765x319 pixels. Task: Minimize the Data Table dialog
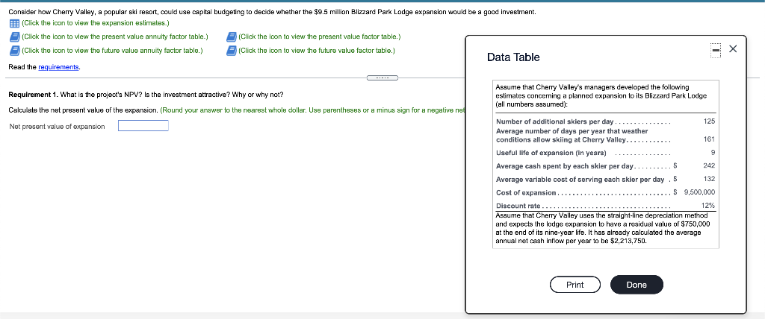point(715,50)
